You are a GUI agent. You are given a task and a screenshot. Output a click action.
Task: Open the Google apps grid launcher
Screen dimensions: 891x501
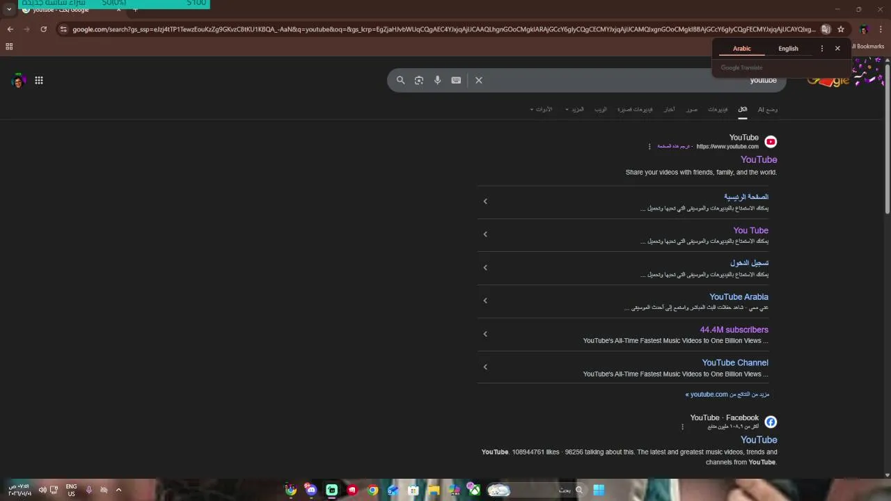(x=39, y=81)
